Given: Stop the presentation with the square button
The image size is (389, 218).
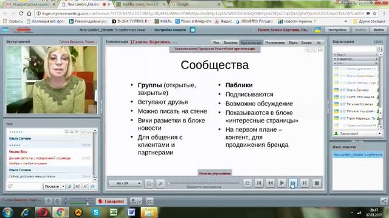Looking at the screenshot, I should (317, 183).
